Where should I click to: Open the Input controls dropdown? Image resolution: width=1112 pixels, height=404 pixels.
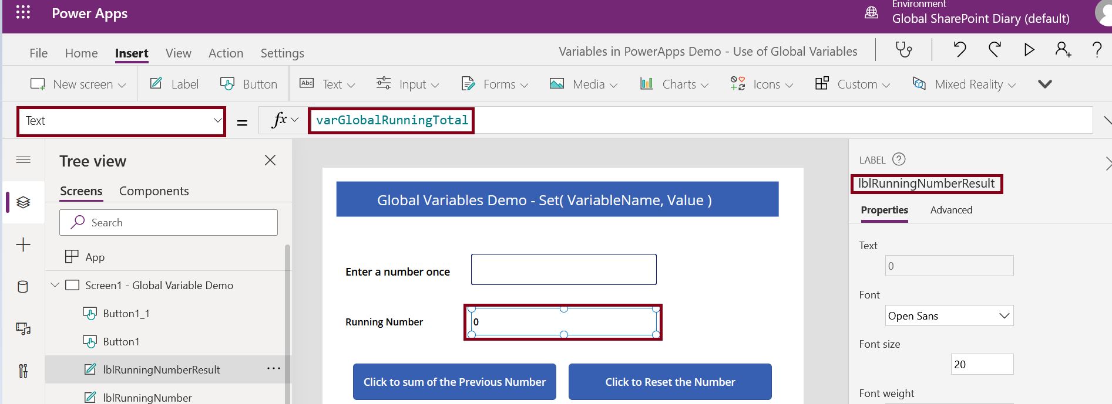(x=408, y=84)
